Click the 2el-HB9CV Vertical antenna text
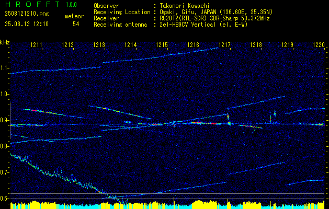 [204, 25]
